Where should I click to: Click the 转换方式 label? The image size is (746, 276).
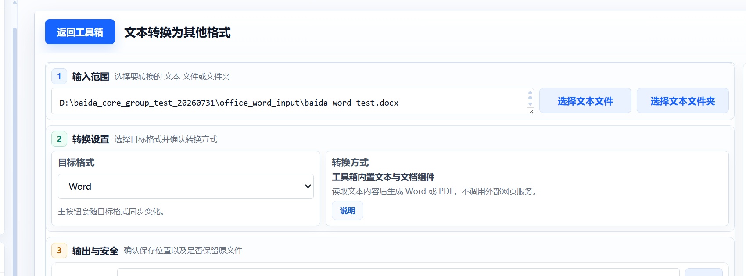[x=350, y=163]
